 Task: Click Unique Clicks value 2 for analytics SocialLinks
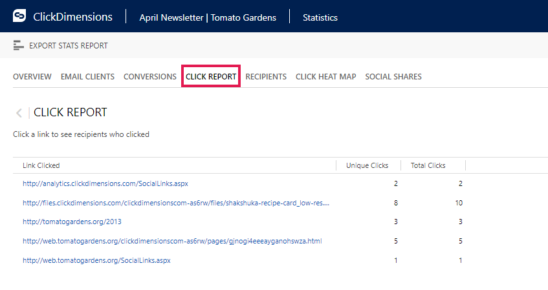[x=395, y=183]
